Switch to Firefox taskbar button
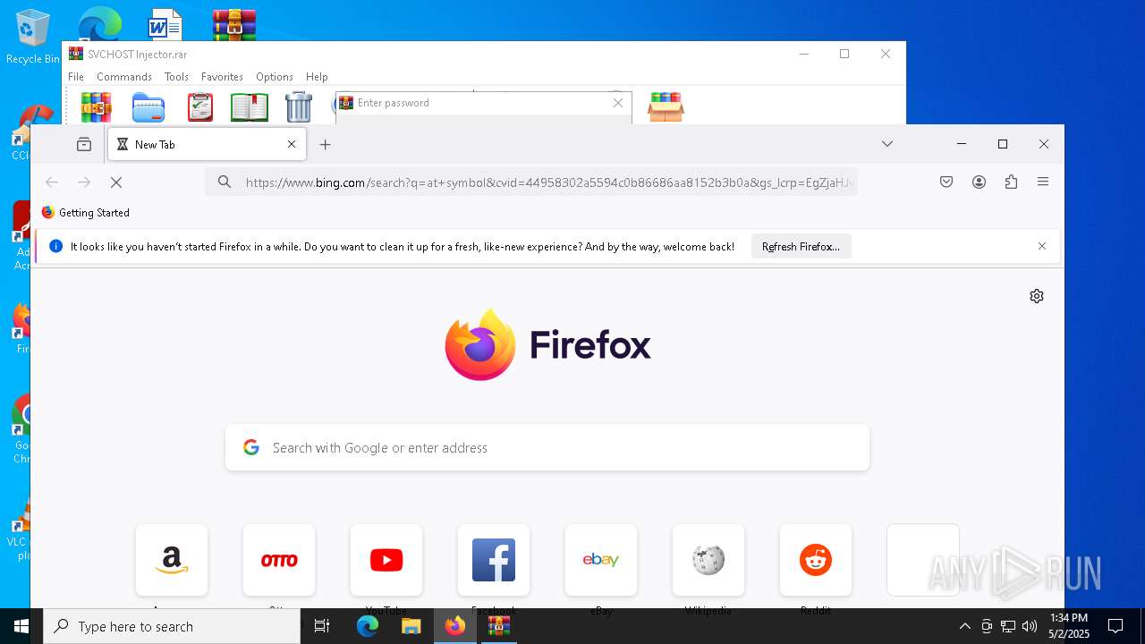The width and height of the screenshot is (1145, 644). (455, 626)
